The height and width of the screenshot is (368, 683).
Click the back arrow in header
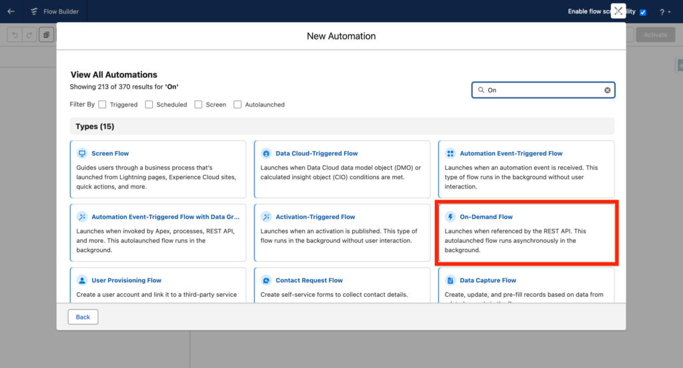11,11
